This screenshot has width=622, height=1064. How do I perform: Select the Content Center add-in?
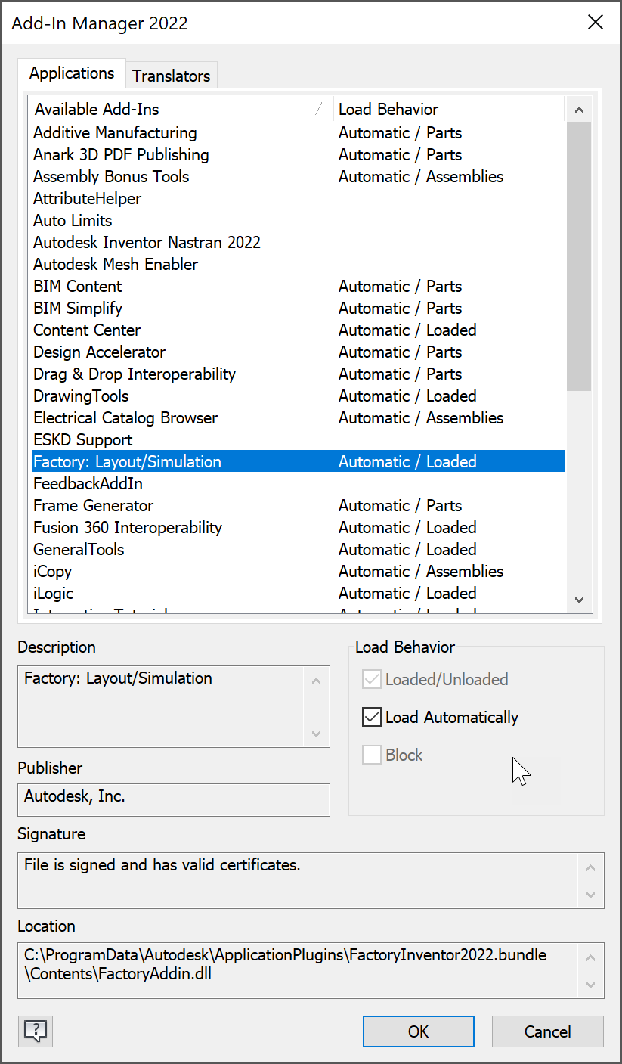pyautogui.click(x=87, y=330)
